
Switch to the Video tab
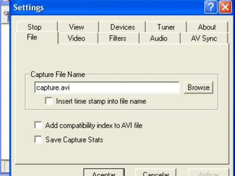[76, 38]
